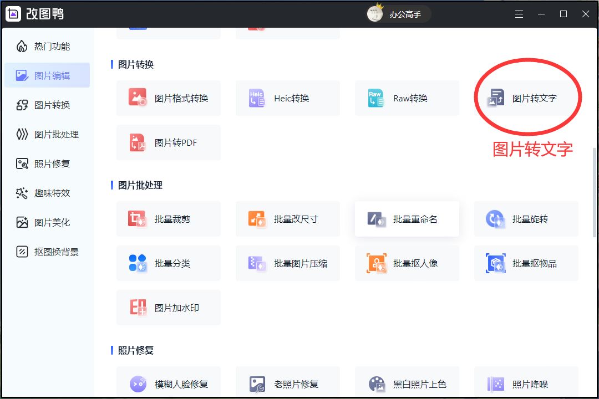Open the 黑白照片上色 colorizer
Screen dimensions: 599x399
[407, 383]
